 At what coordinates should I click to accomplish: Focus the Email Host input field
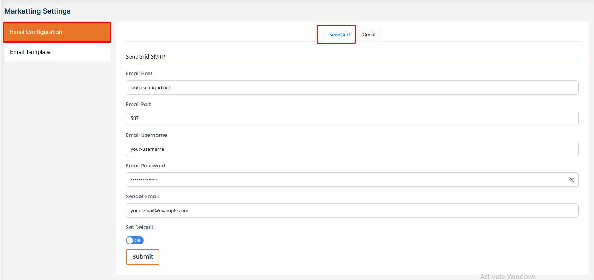coord(352,87)
